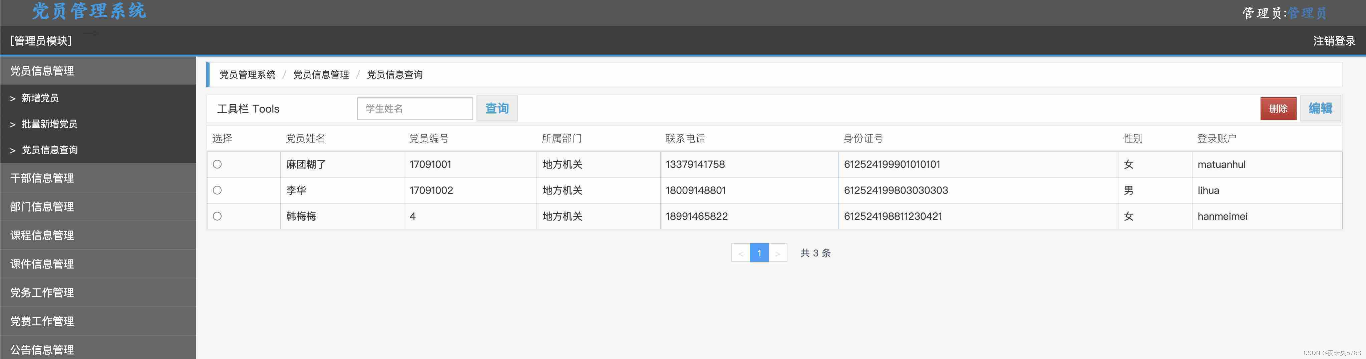Click the 共 3 条 total count text
1366x359 pixels.
tap(815, 253)
